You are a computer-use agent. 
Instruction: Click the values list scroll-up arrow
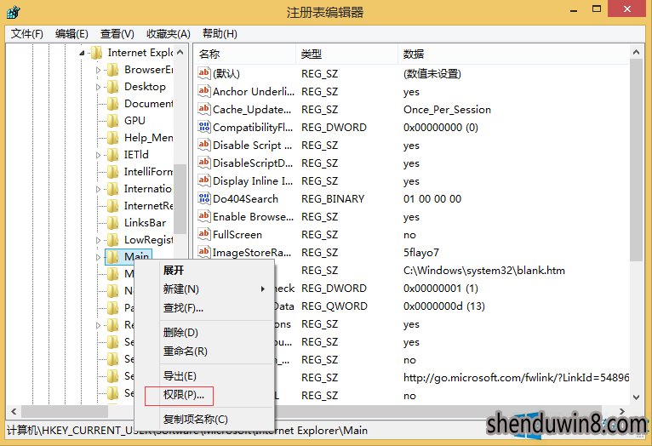click(636, 52)
